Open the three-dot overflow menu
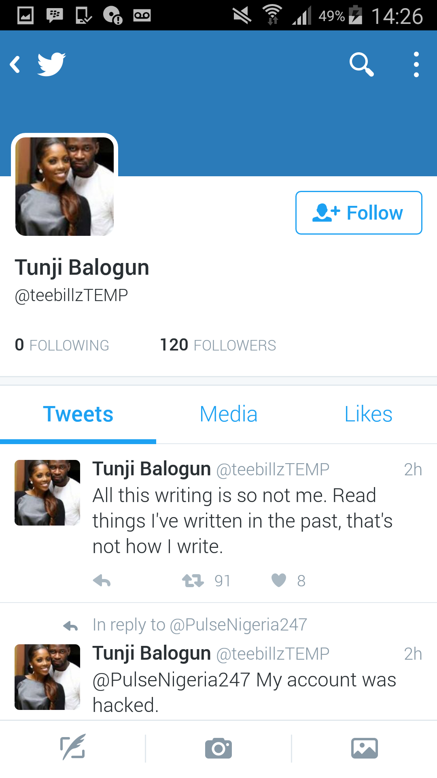Screen dimensions: 437x778 pos(416,64)
